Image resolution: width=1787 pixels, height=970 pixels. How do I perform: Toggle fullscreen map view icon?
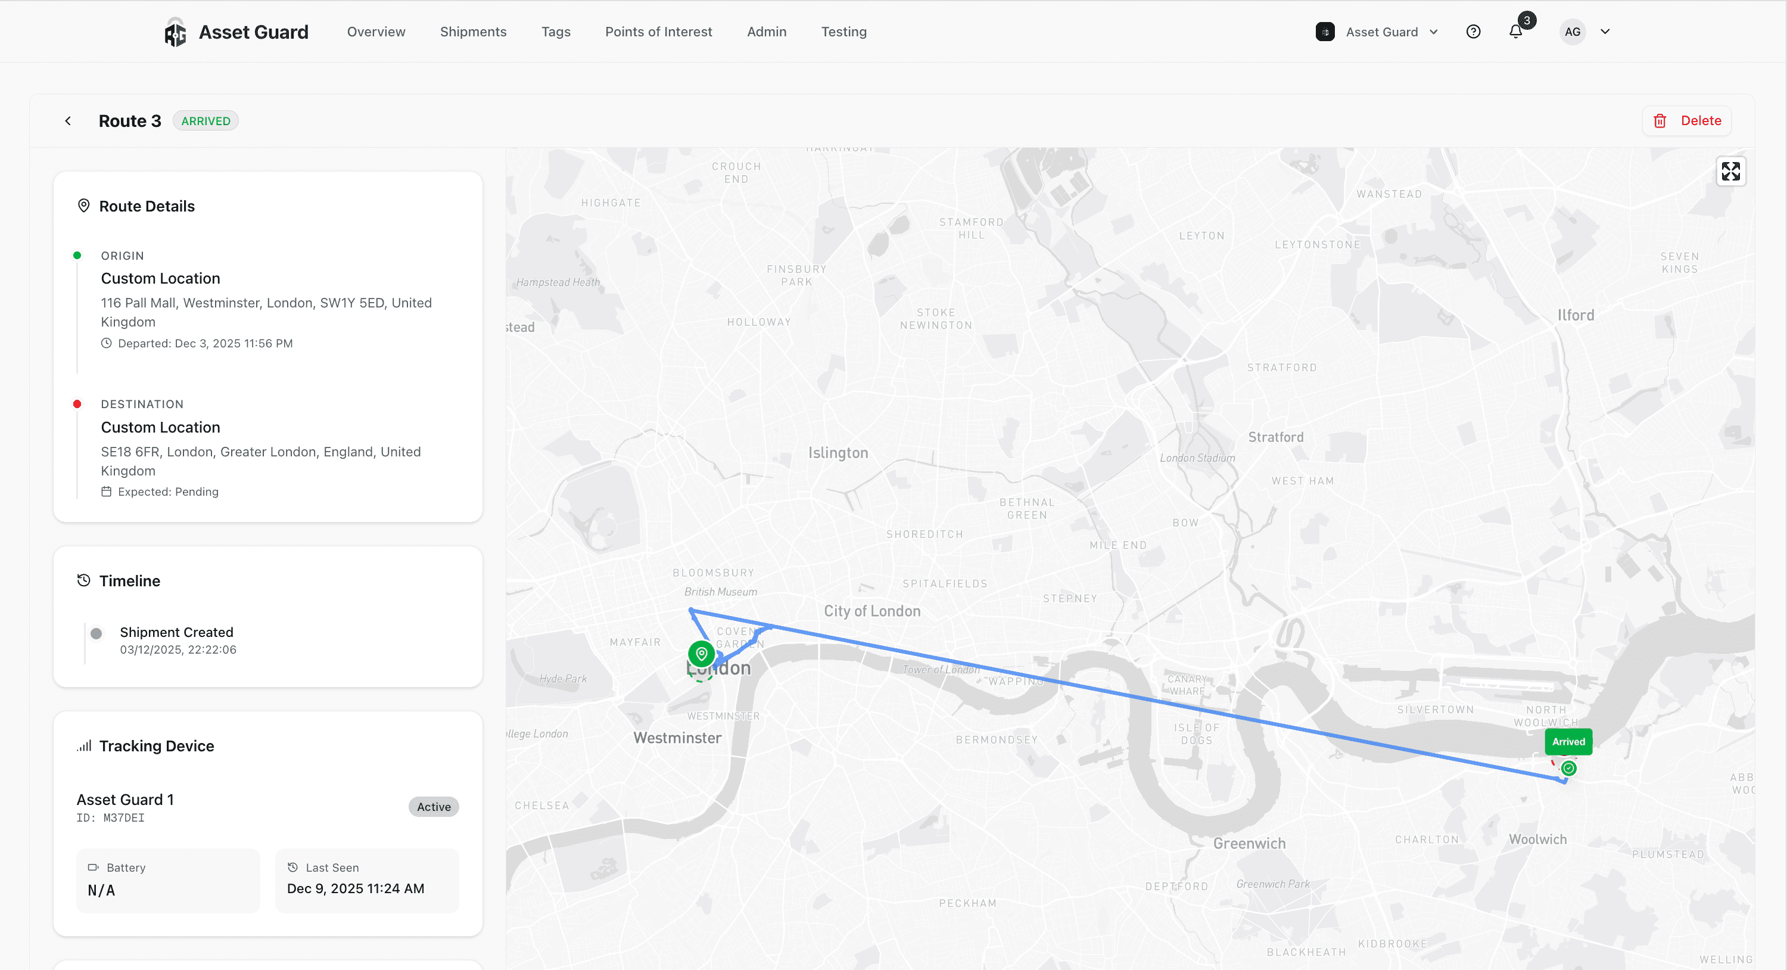[x=1730, y=172]
